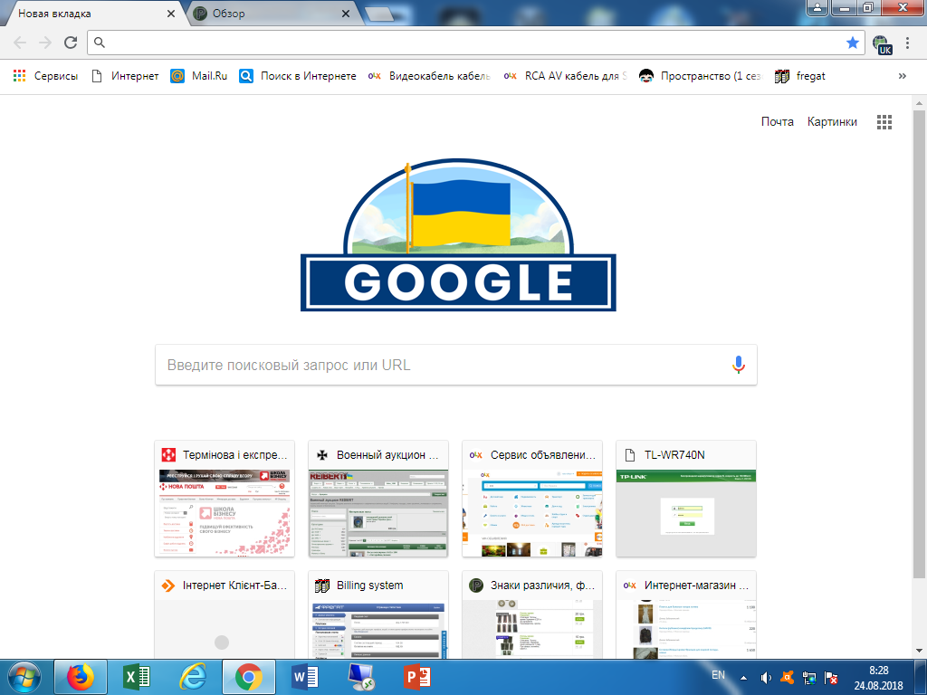This screenshot has height=695, width=927.
Task: Open Интернет-магазин OLX tile
Action: click(x=686, y=614)
